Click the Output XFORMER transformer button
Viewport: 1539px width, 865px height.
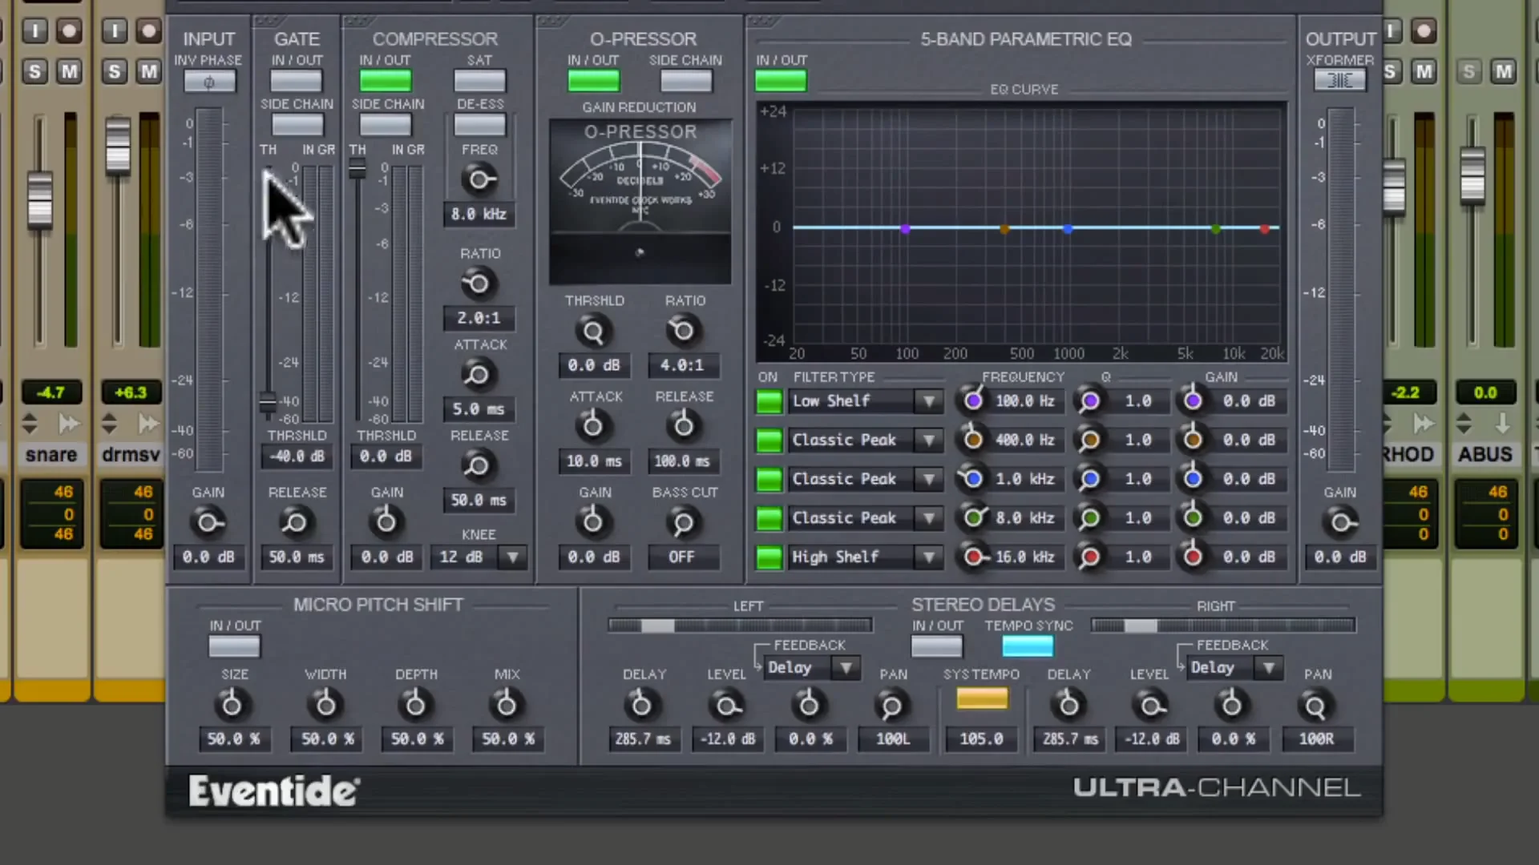tap(1339, 80)
